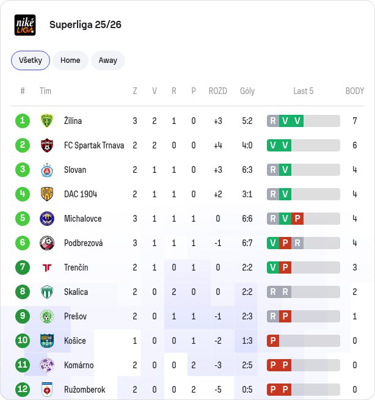Select the FC Spartak Trnava crest

tap(47, 145)
